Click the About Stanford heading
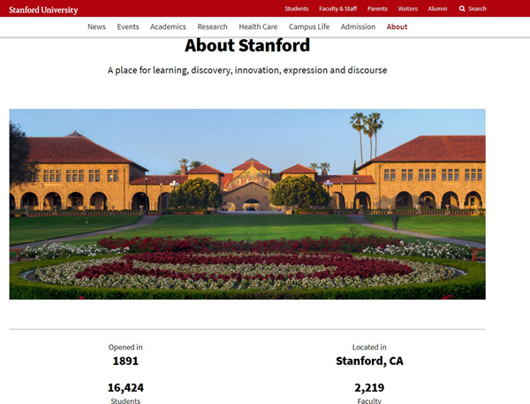This screenshot has width=530, height=404. click(247, 46)
